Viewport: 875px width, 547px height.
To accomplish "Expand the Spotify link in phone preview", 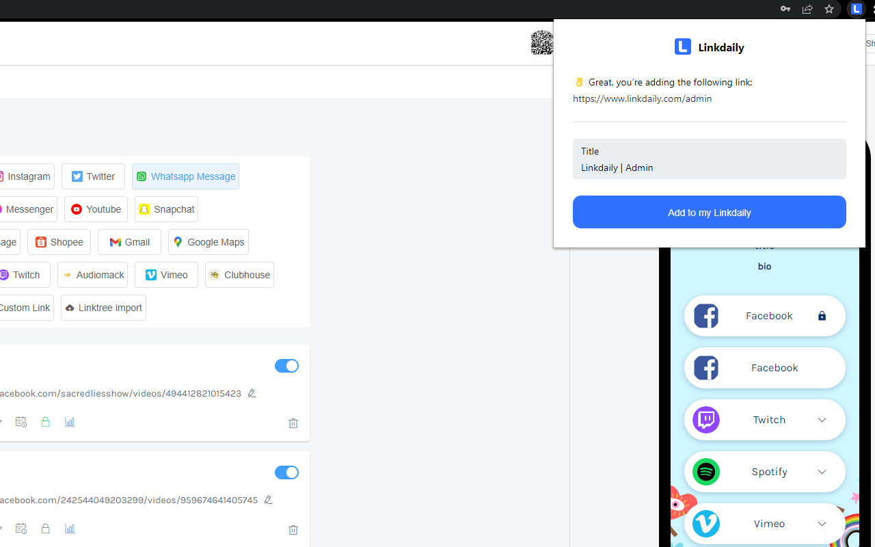I will 822,472.
